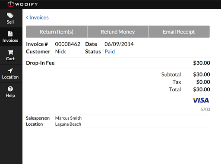This screenshot has width=221, height=164.
Task: Click the Wodify logo icon
Action: pyautogui.click(x=11, y=4)
